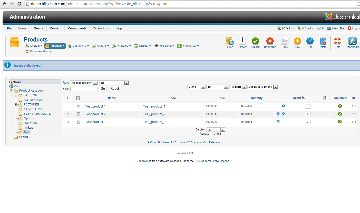Collapse the Product category tree node
Viewport: 360px width, 213px height.
click(11, 91)
